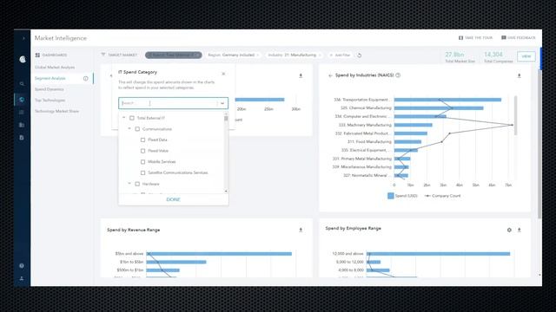
Task: Click the Chemical Manufacturing bar
Action: (439, 107)
